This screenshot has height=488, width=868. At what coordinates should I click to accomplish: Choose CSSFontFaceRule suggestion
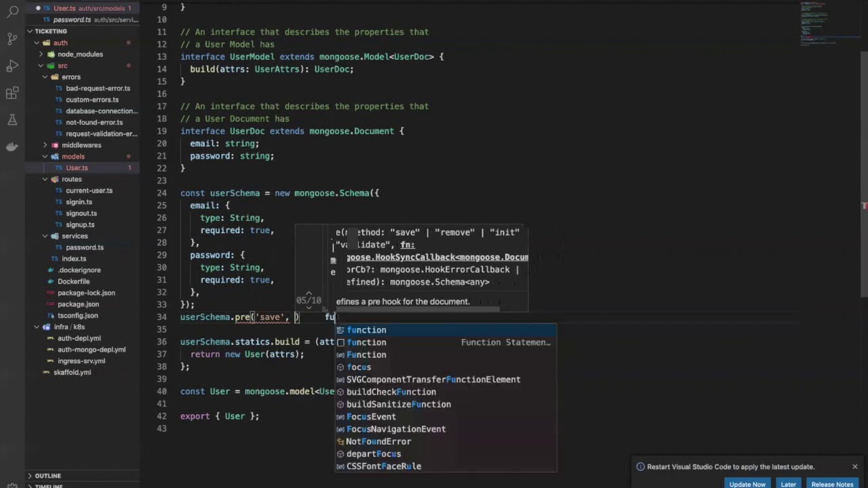pyautogui.click(x=446, y=466)
